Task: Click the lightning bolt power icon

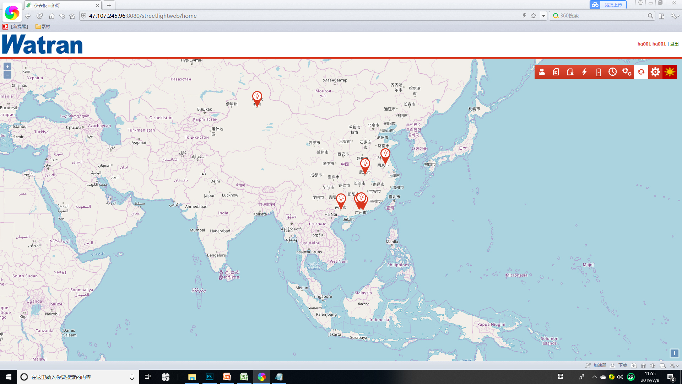Action: coord(584,72)
